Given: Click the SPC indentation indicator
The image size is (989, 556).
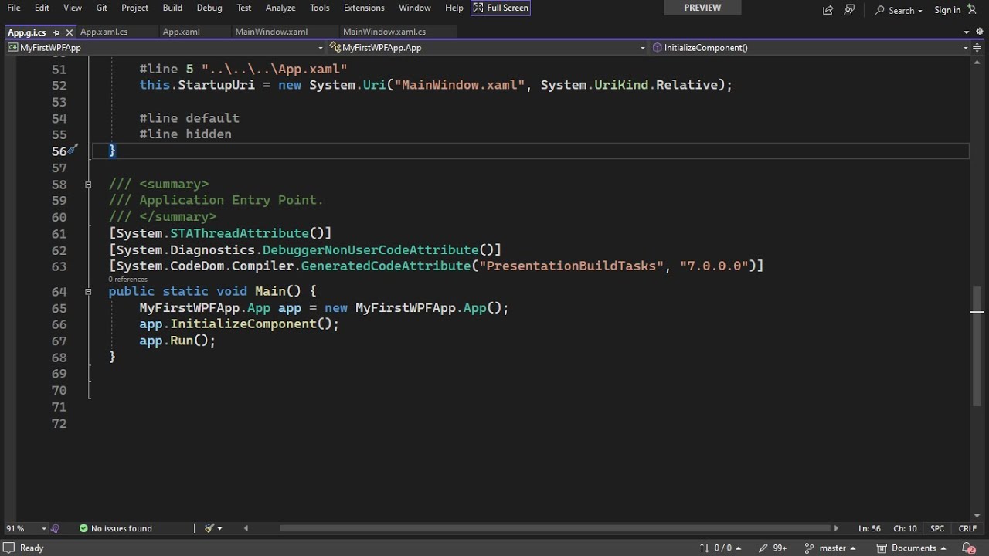Looking at the screenshot, I should coord(937,528).
